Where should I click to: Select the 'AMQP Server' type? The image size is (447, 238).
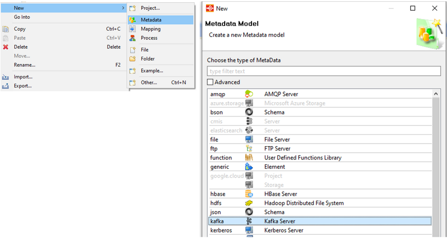281,94
